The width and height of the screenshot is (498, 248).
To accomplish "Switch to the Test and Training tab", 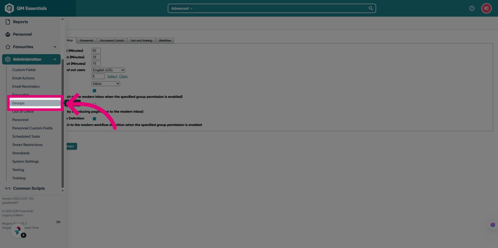I will [x=141, y=40].
